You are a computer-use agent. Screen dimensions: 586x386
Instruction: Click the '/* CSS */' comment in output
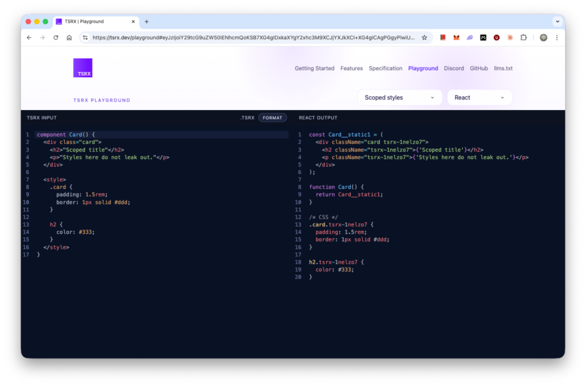[323, 217]
